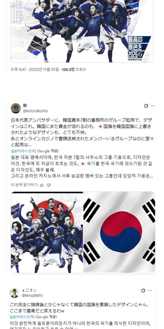The image size is (164, 329).
Task: Open the Korean flag image thumbnail
Action: [119, 232]
